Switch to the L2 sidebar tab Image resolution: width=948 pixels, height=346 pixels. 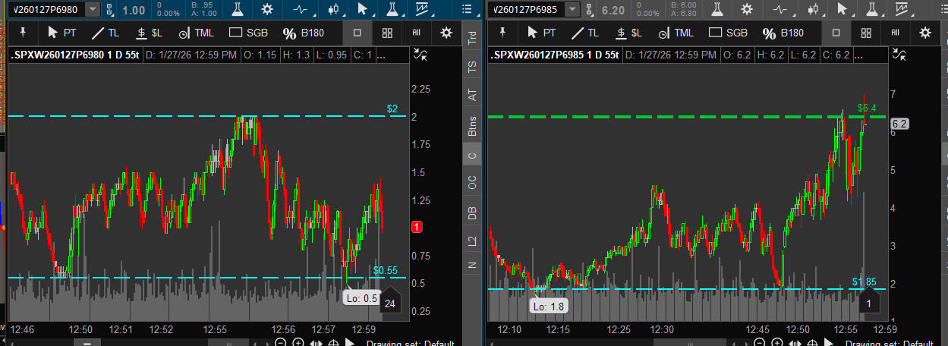pyautogui.click(x=473, y=241)
